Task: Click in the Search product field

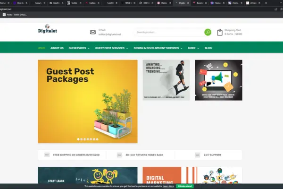Action: tap(169, 32)
